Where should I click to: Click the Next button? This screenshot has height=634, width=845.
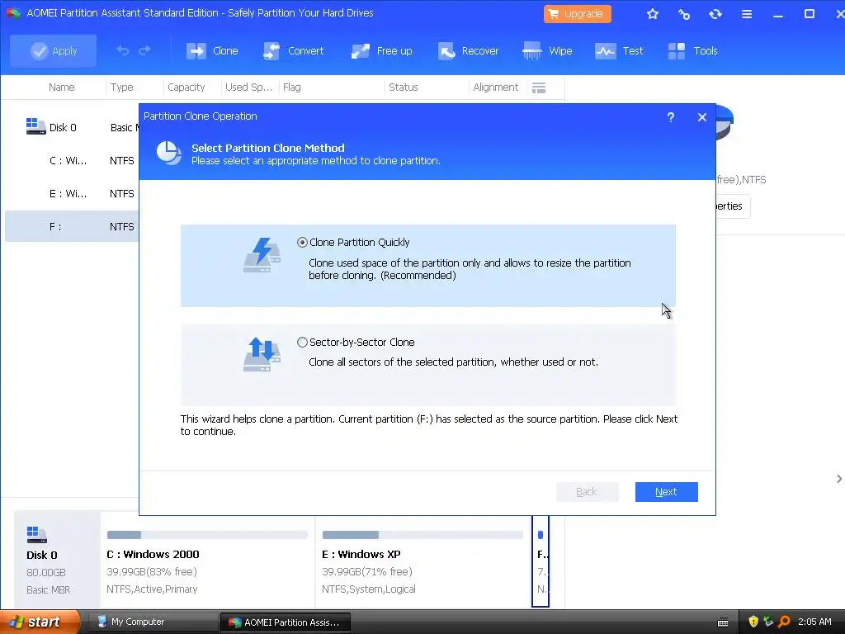[x=666, y=492]
